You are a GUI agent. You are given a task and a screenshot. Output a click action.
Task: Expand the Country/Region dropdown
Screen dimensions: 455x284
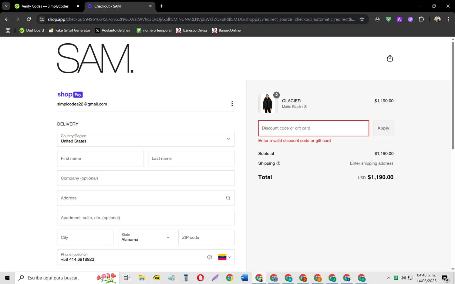[x=146, y=139]
